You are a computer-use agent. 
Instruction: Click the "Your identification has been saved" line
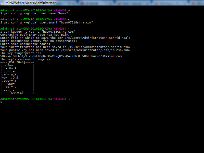(65, 47)
